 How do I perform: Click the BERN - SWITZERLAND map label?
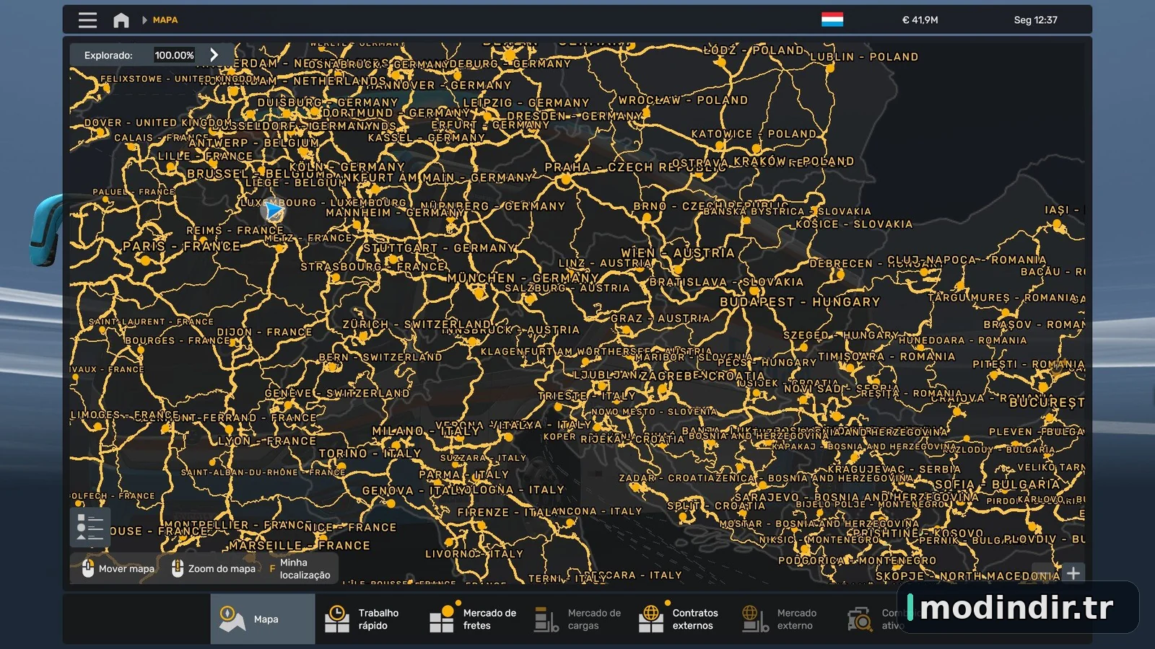tap(380, 357)
